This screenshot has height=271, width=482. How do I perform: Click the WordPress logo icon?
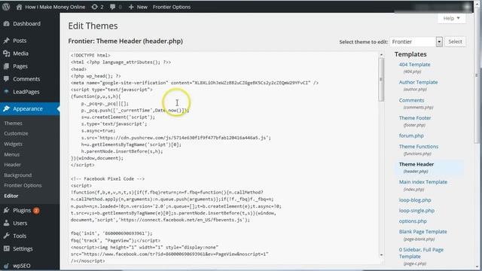(6, 7)
